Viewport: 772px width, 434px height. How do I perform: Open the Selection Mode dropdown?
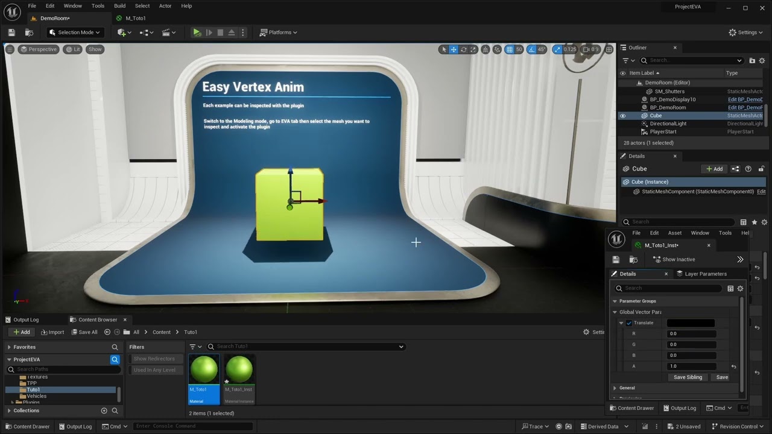75,33
